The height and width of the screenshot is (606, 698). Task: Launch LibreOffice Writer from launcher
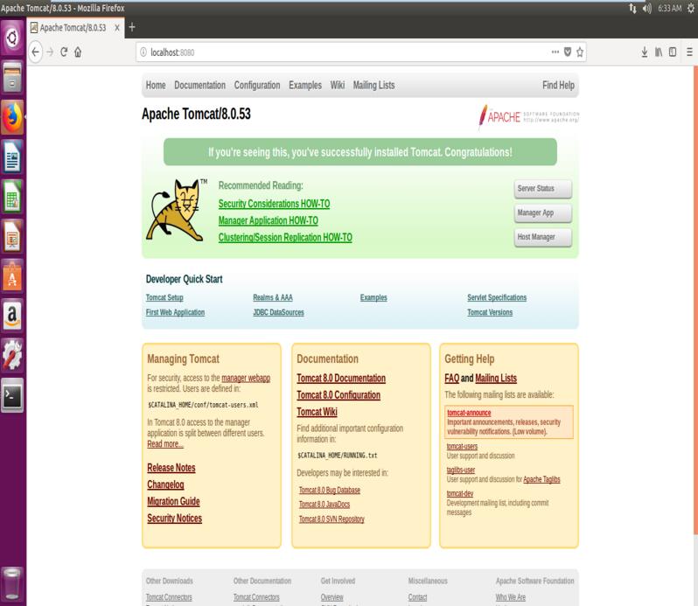click(x=12, y=157)
